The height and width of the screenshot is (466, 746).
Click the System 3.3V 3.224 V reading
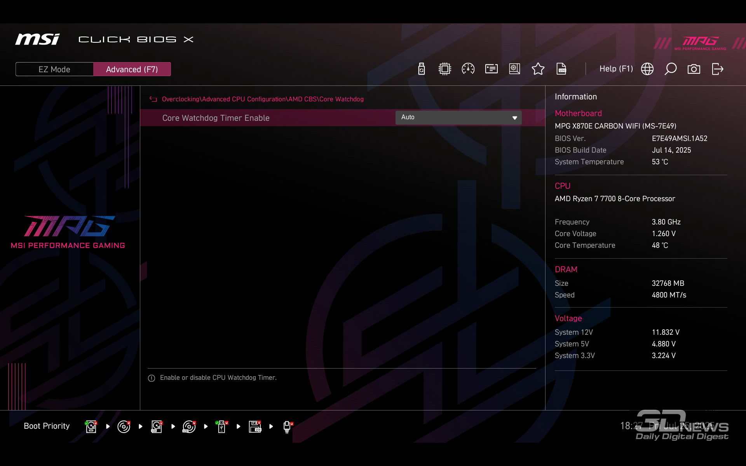pos(664,356)
